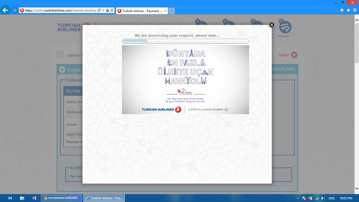
Task: Open the 10:03 PM clock
Action: 346,198
